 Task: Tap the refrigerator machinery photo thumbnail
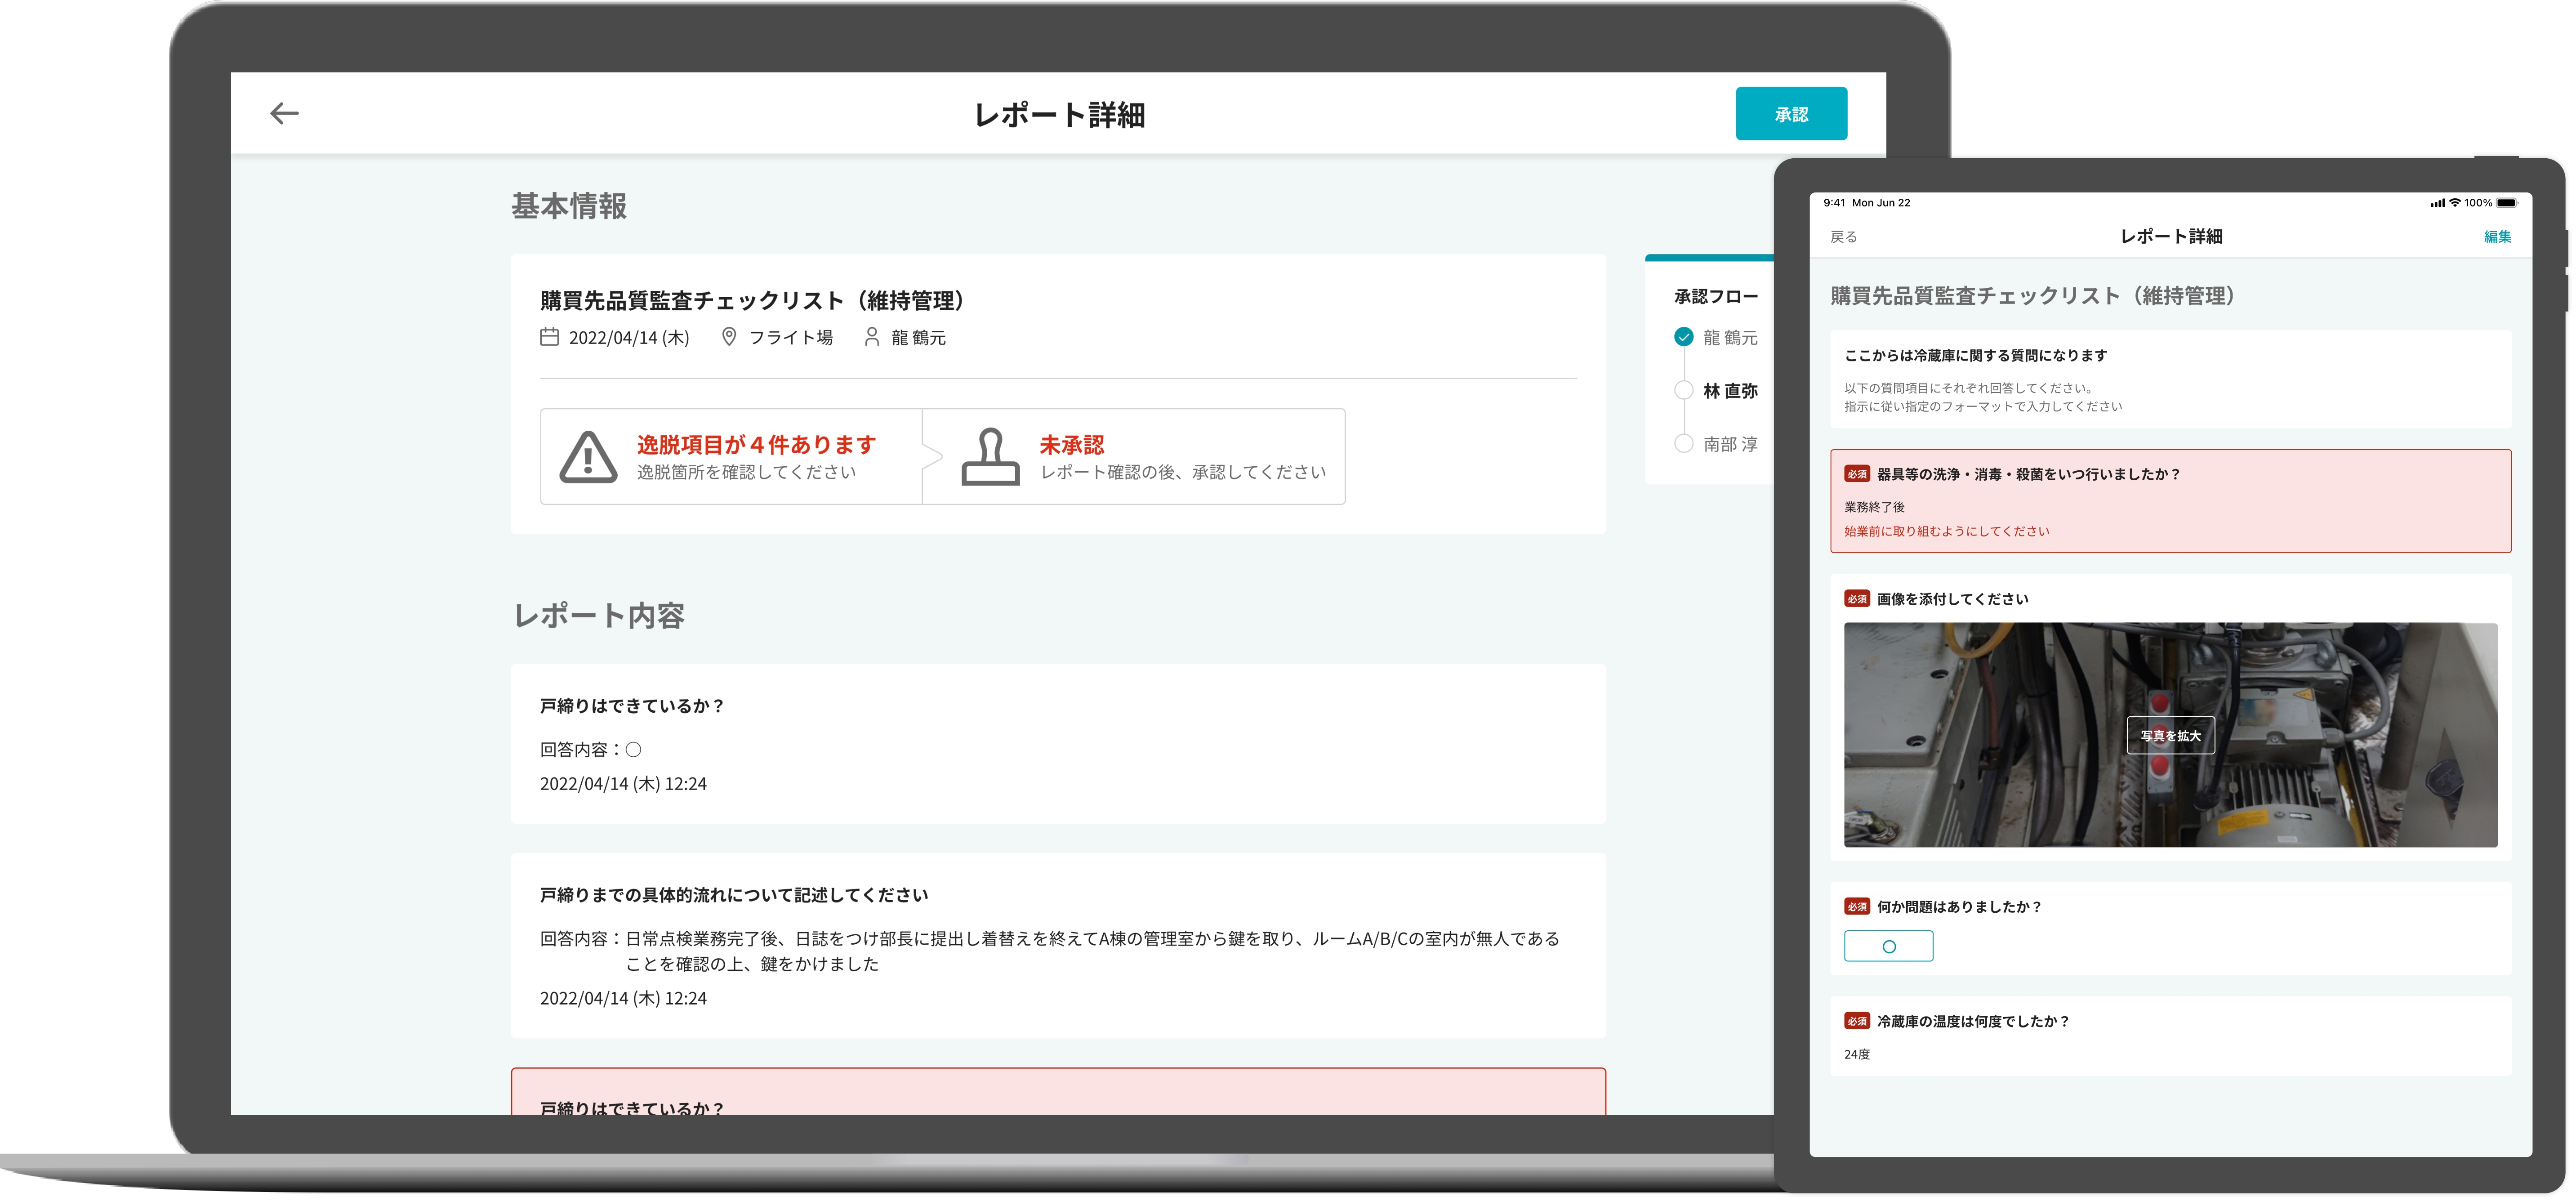(x=2170, y=735)
